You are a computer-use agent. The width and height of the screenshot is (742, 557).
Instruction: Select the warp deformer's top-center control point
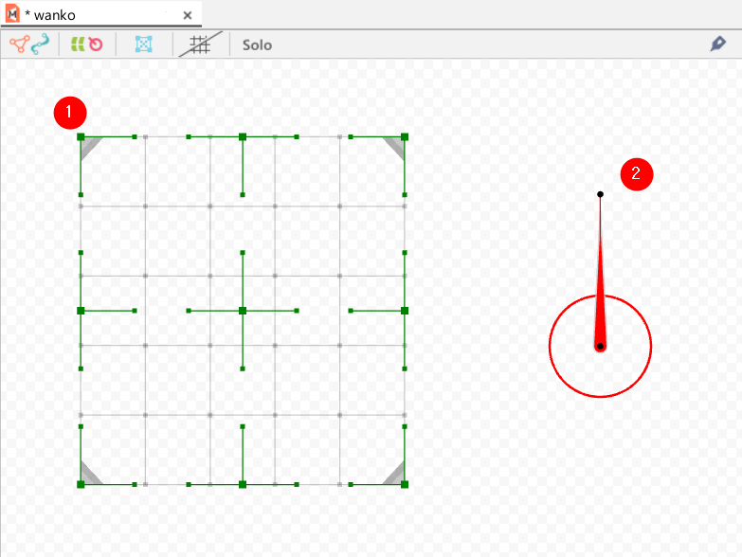point(243,137)
